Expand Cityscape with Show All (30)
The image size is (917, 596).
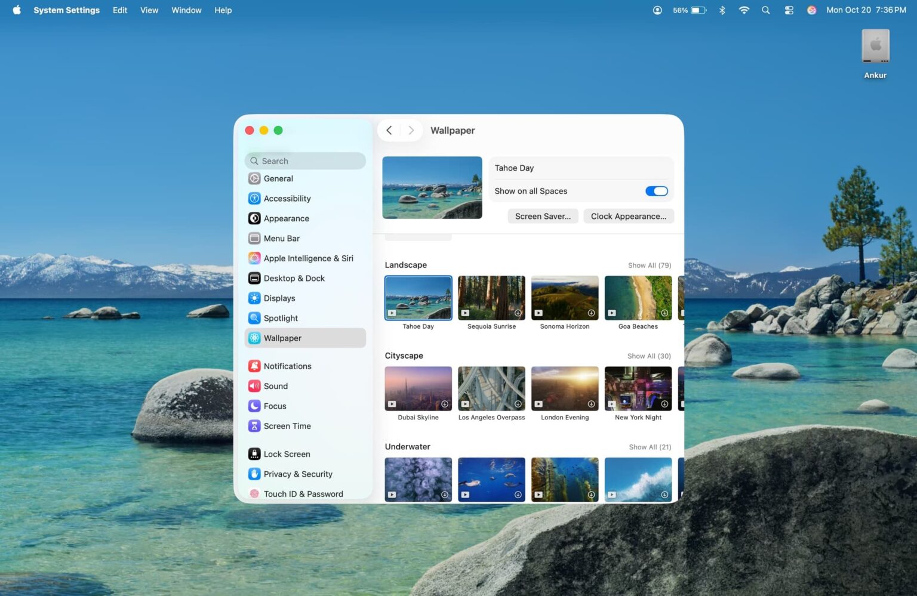(649, 356)
